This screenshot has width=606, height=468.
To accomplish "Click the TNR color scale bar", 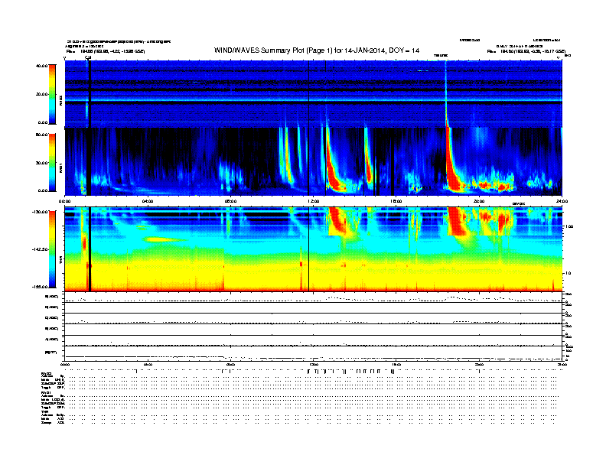I will (52, 249).
